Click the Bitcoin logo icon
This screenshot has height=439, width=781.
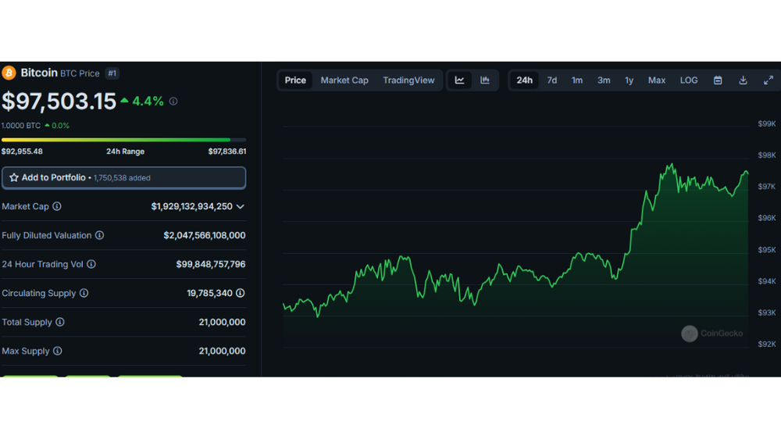(9, 73)
